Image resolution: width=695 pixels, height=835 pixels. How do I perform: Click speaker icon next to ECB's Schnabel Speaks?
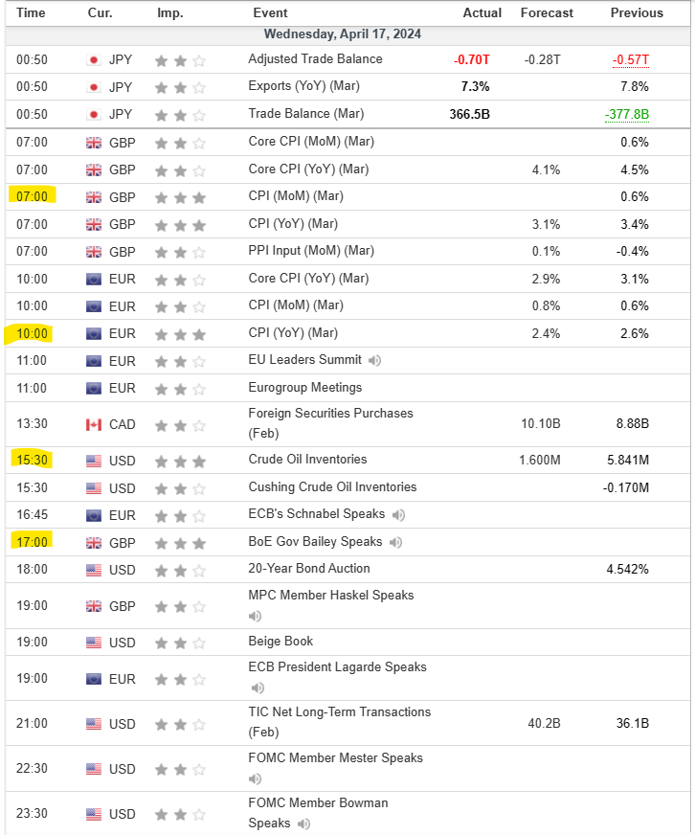[398, 515]
